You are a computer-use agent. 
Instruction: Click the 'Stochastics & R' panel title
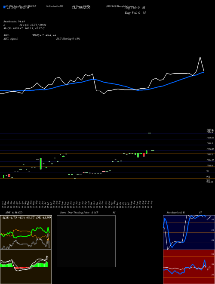[175, 213]
